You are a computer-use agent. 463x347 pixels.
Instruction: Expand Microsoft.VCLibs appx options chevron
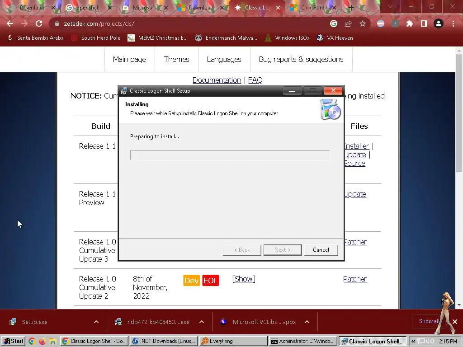point(307,322)
